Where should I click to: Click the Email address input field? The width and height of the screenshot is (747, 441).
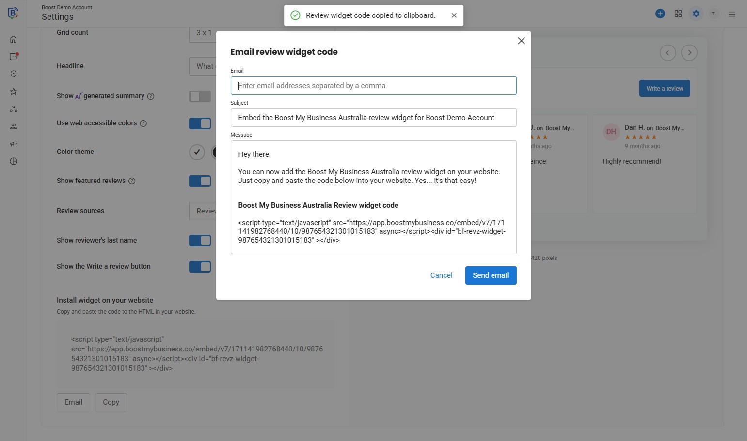coord(373,86)
